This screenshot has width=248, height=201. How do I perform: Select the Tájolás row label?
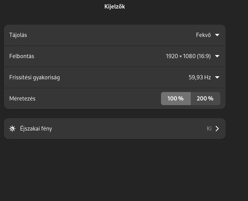pyautogui.click(x=18, y=35)
